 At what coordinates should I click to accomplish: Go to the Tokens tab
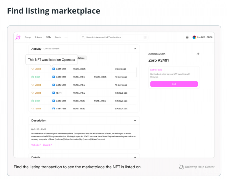[38, 37]
